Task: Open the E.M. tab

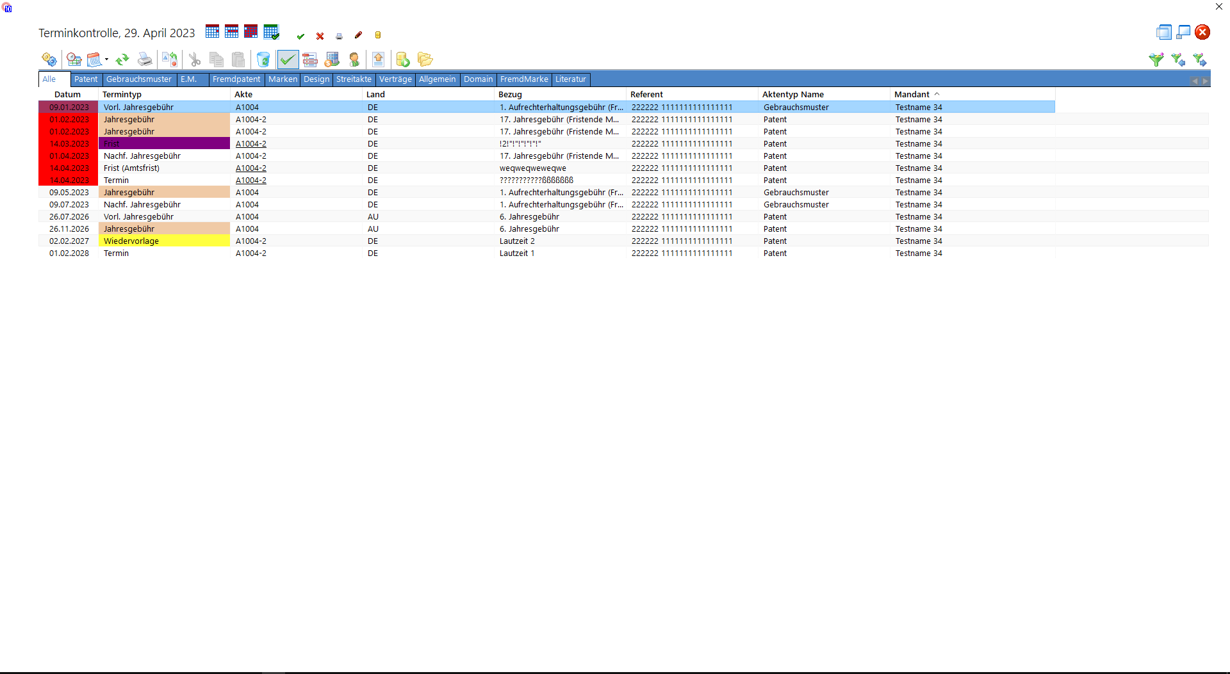Action: pyautogui.click(x=192, y=79)
